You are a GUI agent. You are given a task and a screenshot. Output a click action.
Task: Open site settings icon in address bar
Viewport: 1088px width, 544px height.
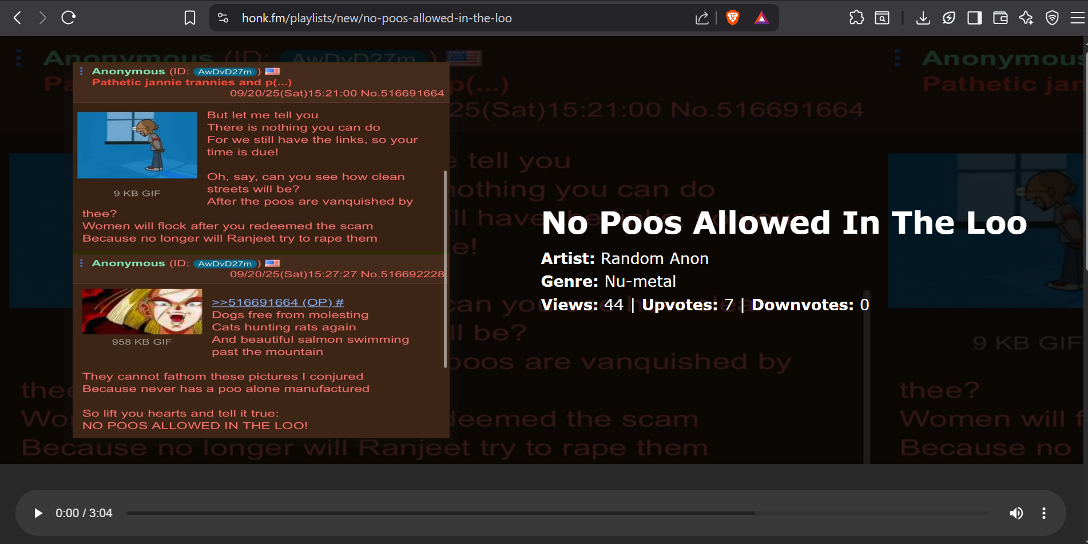point(223,18)
